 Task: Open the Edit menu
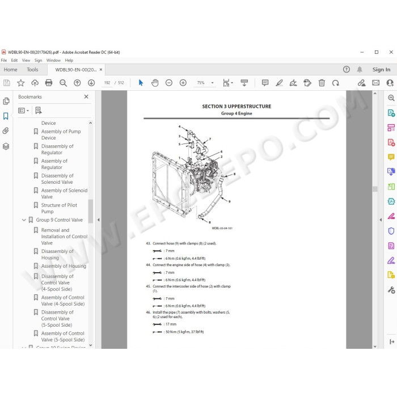pyautogui.click(x=14, y=60)
